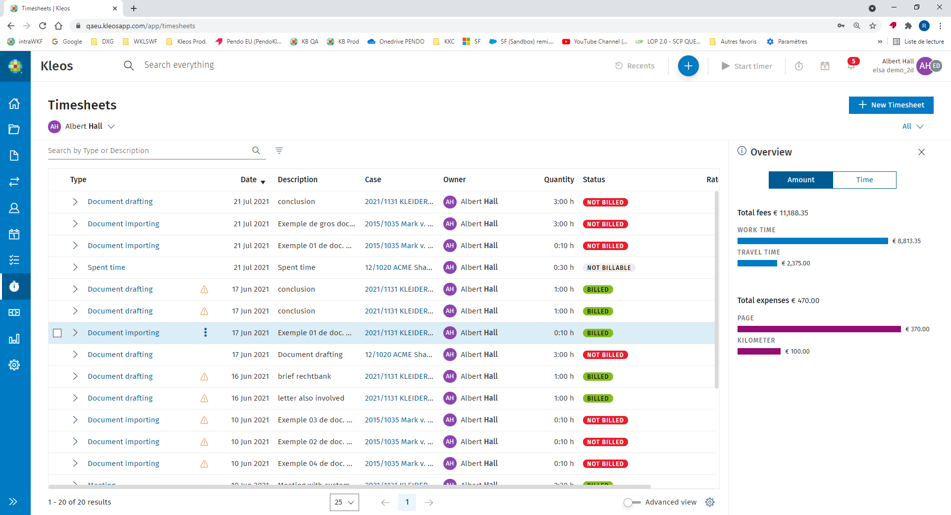The width and height of the screenshot is (951, 515).
Task: Check the checkbox on highlighted Document importing row
Action: [x=57, y=333]
